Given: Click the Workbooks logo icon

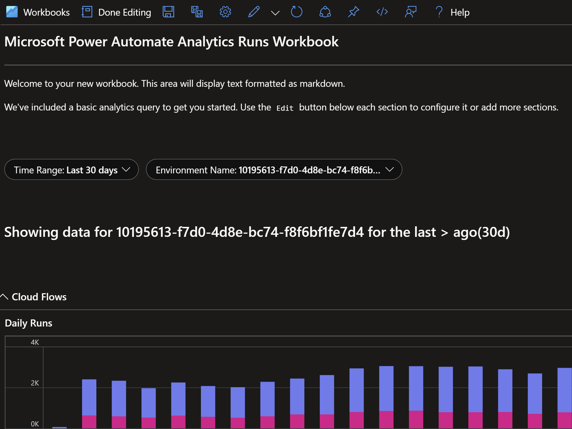Looking at the screenshot, I should (12, 12).
